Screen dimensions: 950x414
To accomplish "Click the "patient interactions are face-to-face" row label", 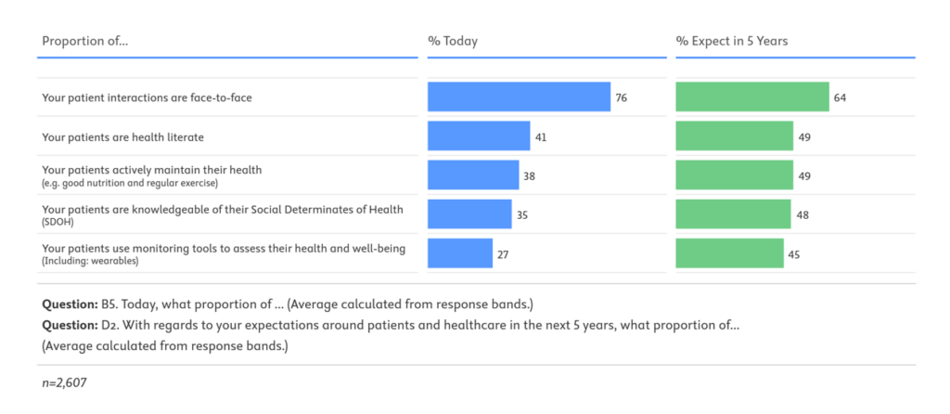I will [x=148, y=97].
